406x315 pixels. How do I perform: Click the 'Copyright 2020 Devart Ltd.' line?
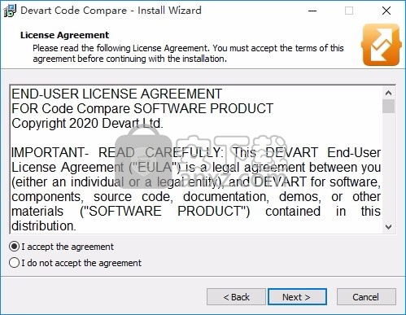point(87,123)
